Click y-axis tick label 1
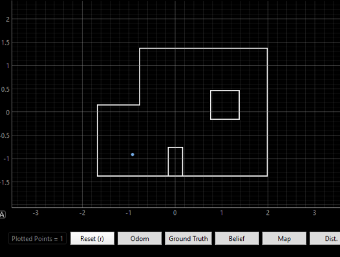Screen dimensions: 340x257 click(8, 66)
